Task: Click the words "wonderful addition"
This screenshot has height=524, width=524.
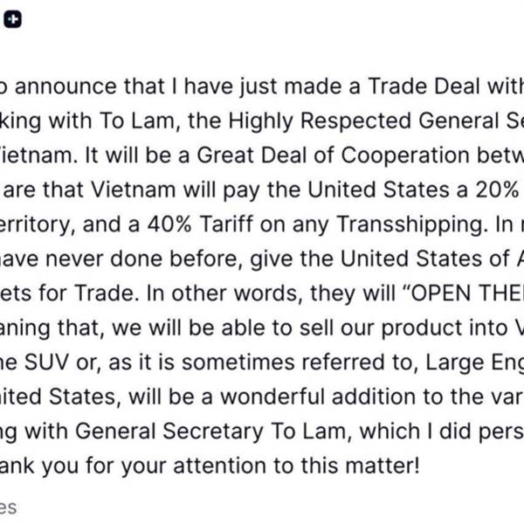Action: pos(318,396)
